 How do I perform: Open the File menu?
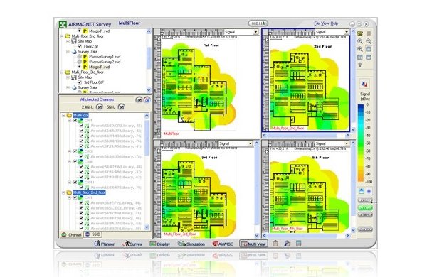click(x=317, y=23)
